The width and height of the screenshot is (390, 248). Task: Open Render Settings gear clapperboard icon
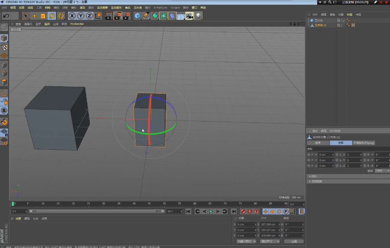[127, 16]
